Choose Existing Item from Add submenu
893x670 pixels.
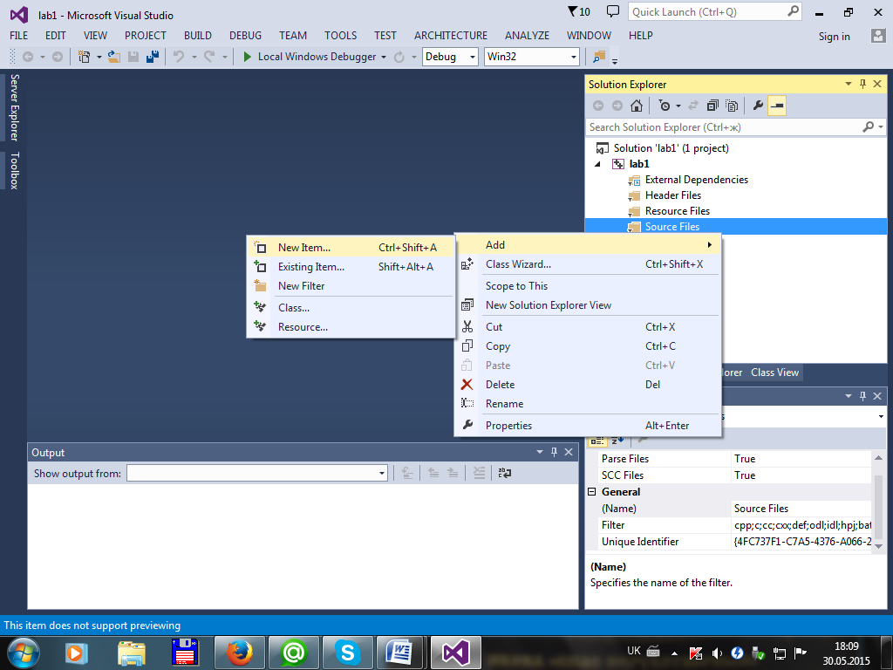pyautogui.click(x=351, y=267)
